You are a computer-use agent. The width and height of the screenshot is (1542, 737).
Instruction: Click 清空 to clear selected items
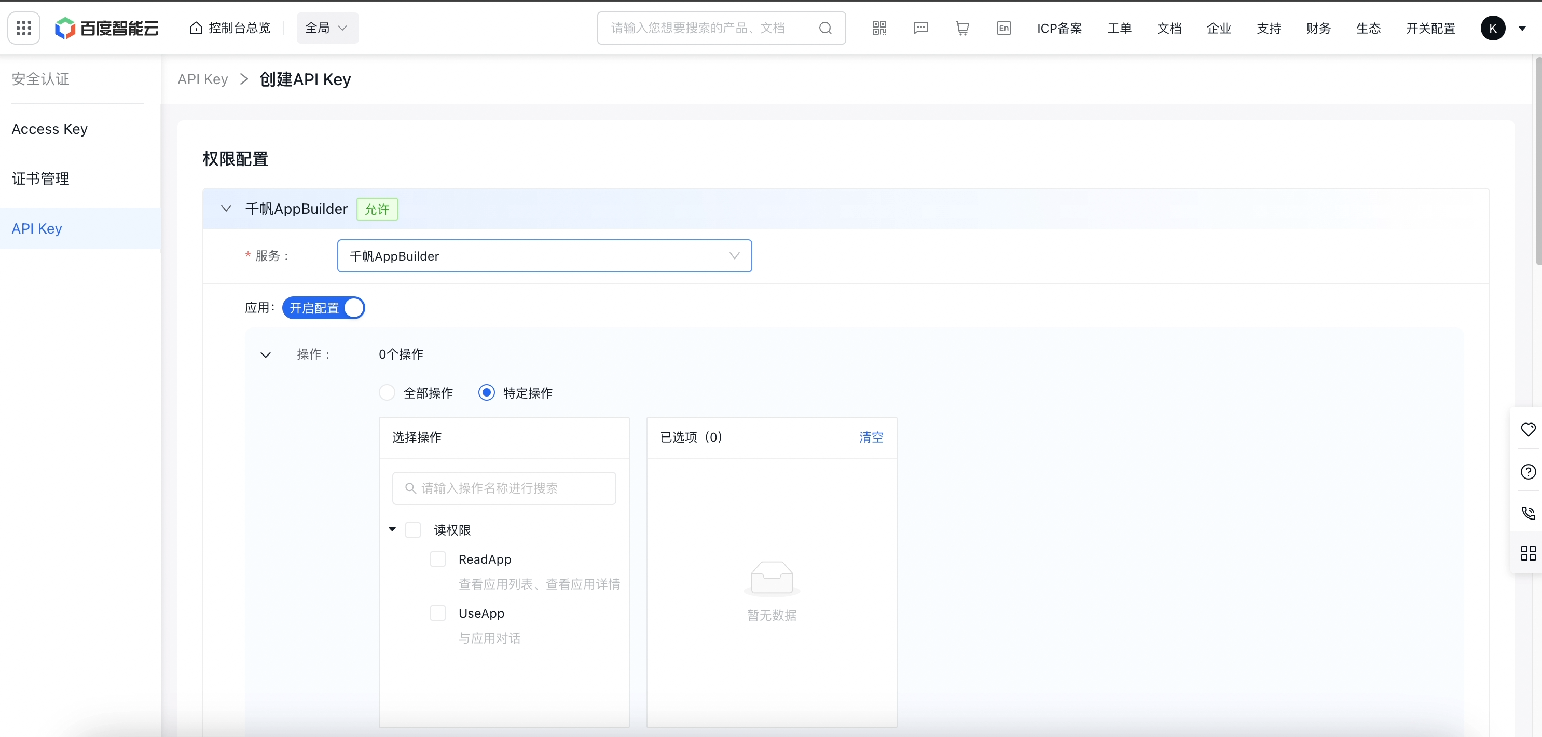(872, 437)
